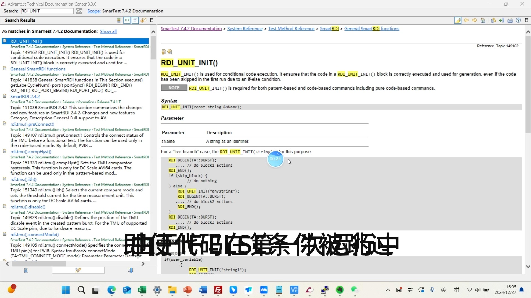
Task: Click Show all matches link
Action: pos(108,31)
